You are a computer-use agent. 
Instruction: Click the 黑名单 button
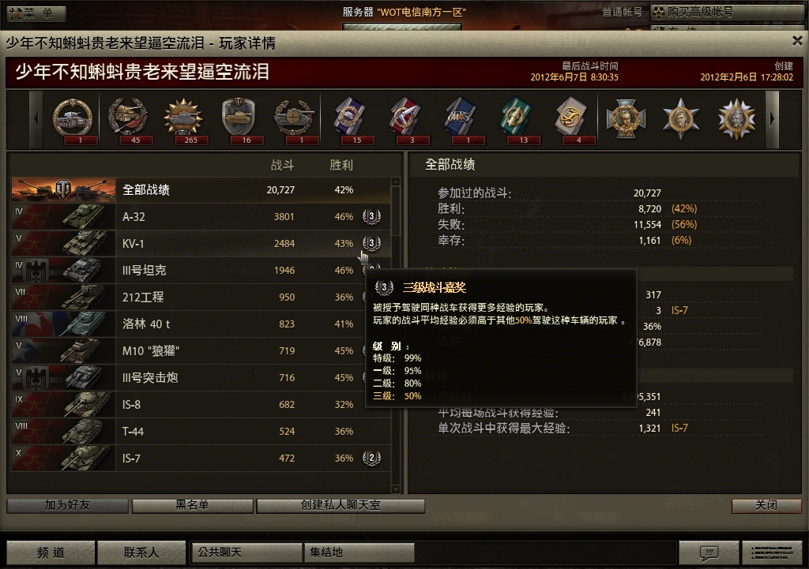(193, 506)
